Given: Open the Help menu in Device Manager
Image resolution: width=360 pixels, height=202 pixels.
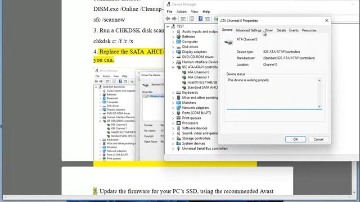Looking at the screenshot, I should pos(206,11).
